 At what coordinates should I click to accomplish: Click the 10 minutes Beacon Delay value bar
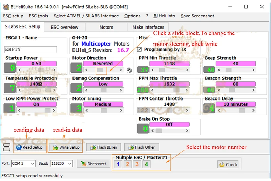[x=236, y=104]
